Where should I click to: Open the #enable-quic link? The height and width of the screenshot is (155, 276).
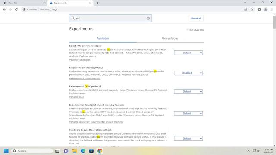(x=77, y=97)
